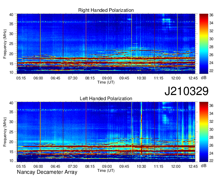Viewport: 217px width, 176px height.
Task: Click the 40 MHz tick on top frequency axis
Action: click(x=11, y=15)
